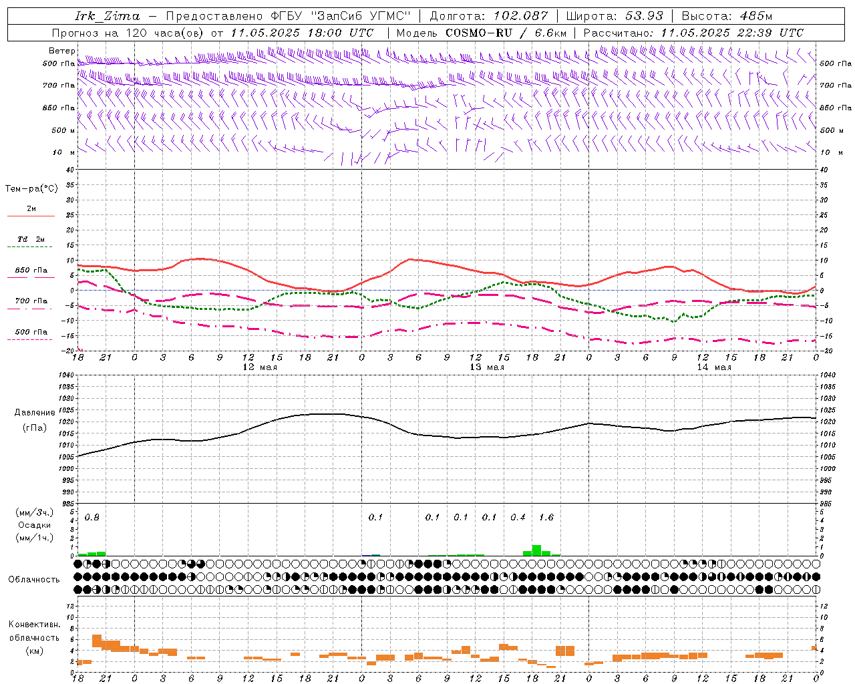
Task: Click the 13 мая date label
Action: [x=487, y=367]
